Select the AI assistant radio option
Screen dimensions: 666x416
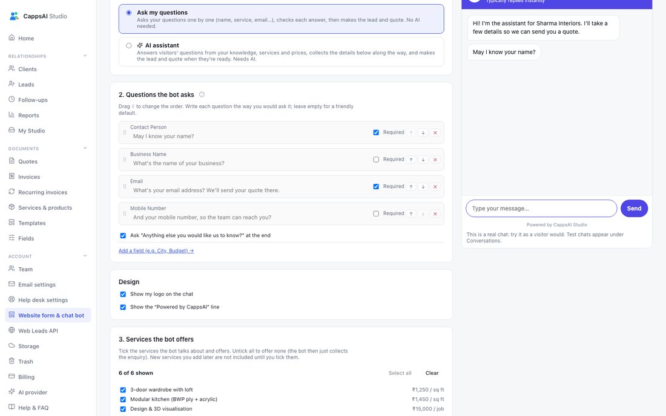coord(129,45)
